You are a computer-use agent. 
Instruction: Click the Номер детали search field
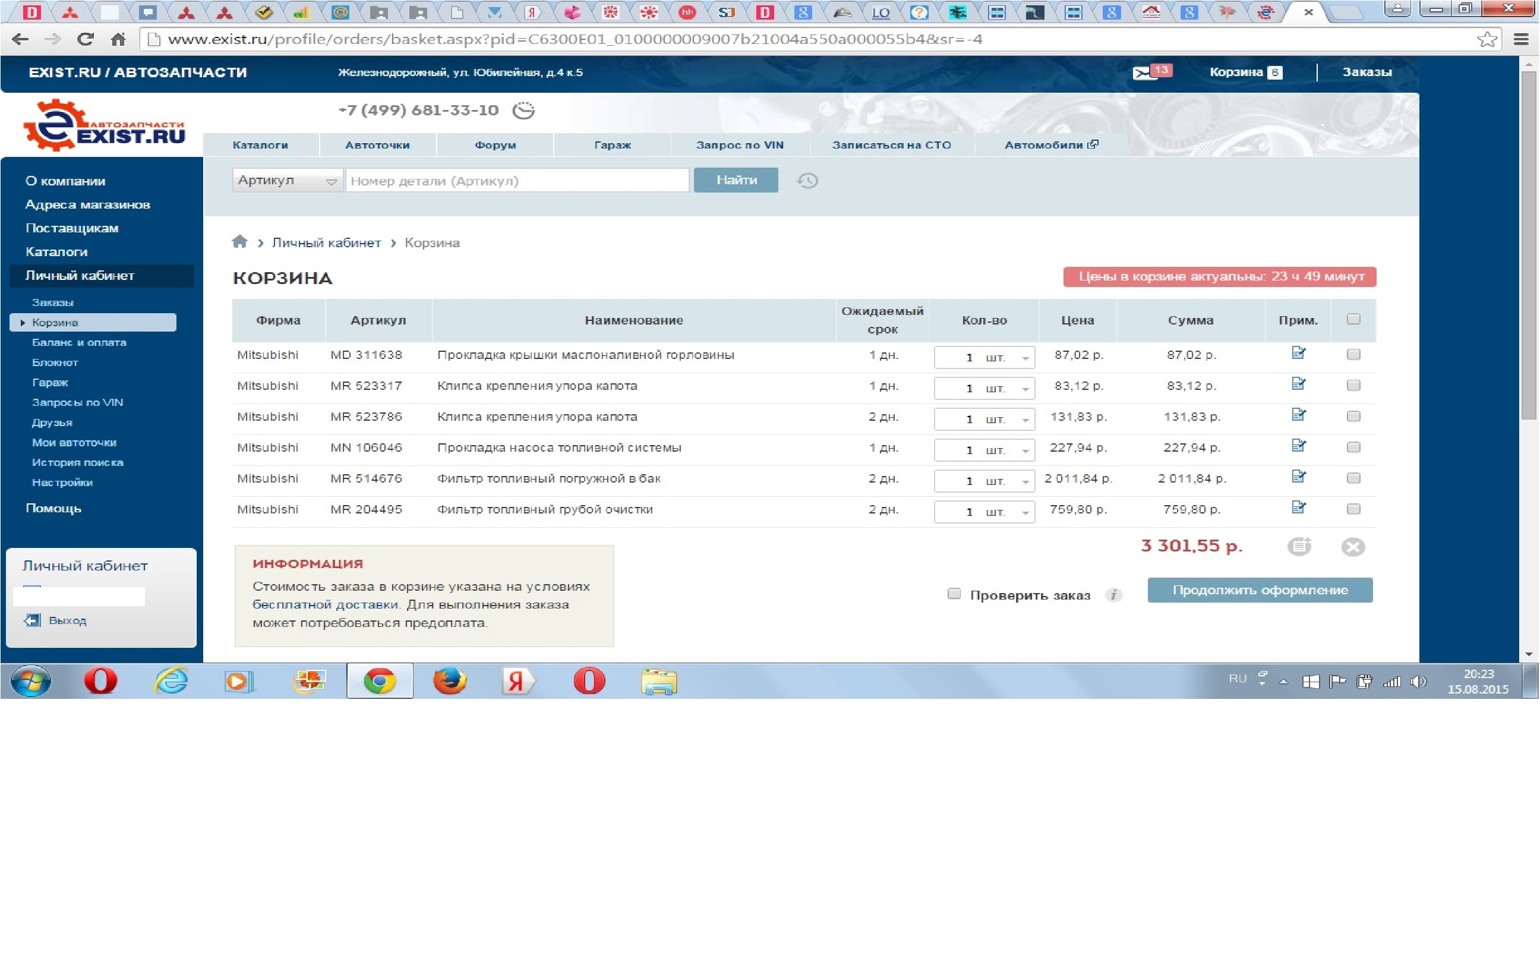(517, 181)
